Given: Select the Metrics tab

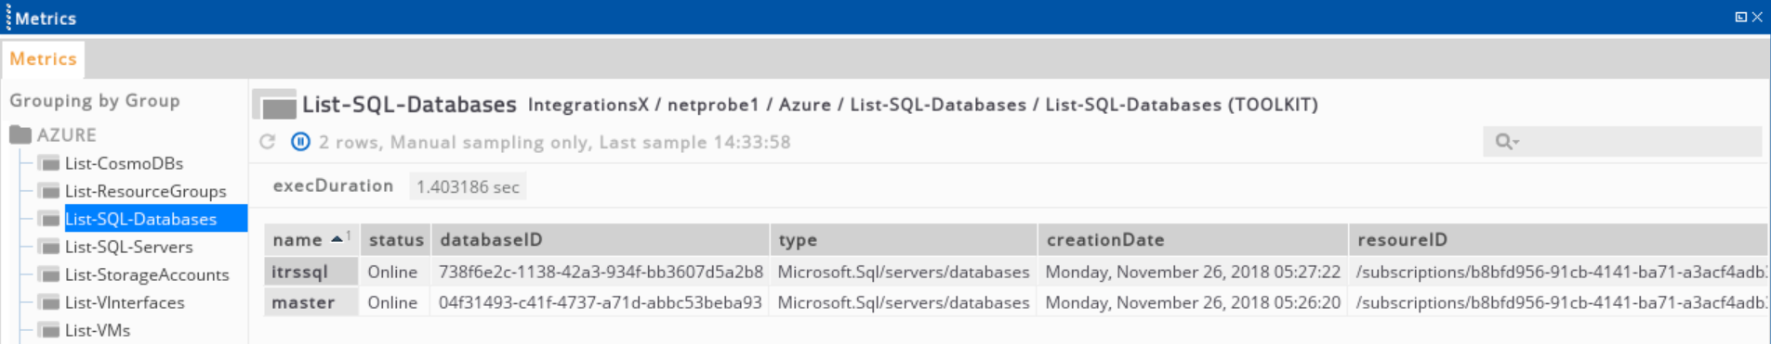Looking at the screenshot, I should (x=43, y=59).
